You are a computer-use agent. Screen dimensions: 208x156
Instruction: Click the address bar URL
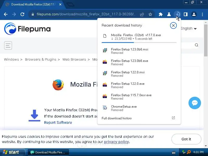click(x=86, y=14)
